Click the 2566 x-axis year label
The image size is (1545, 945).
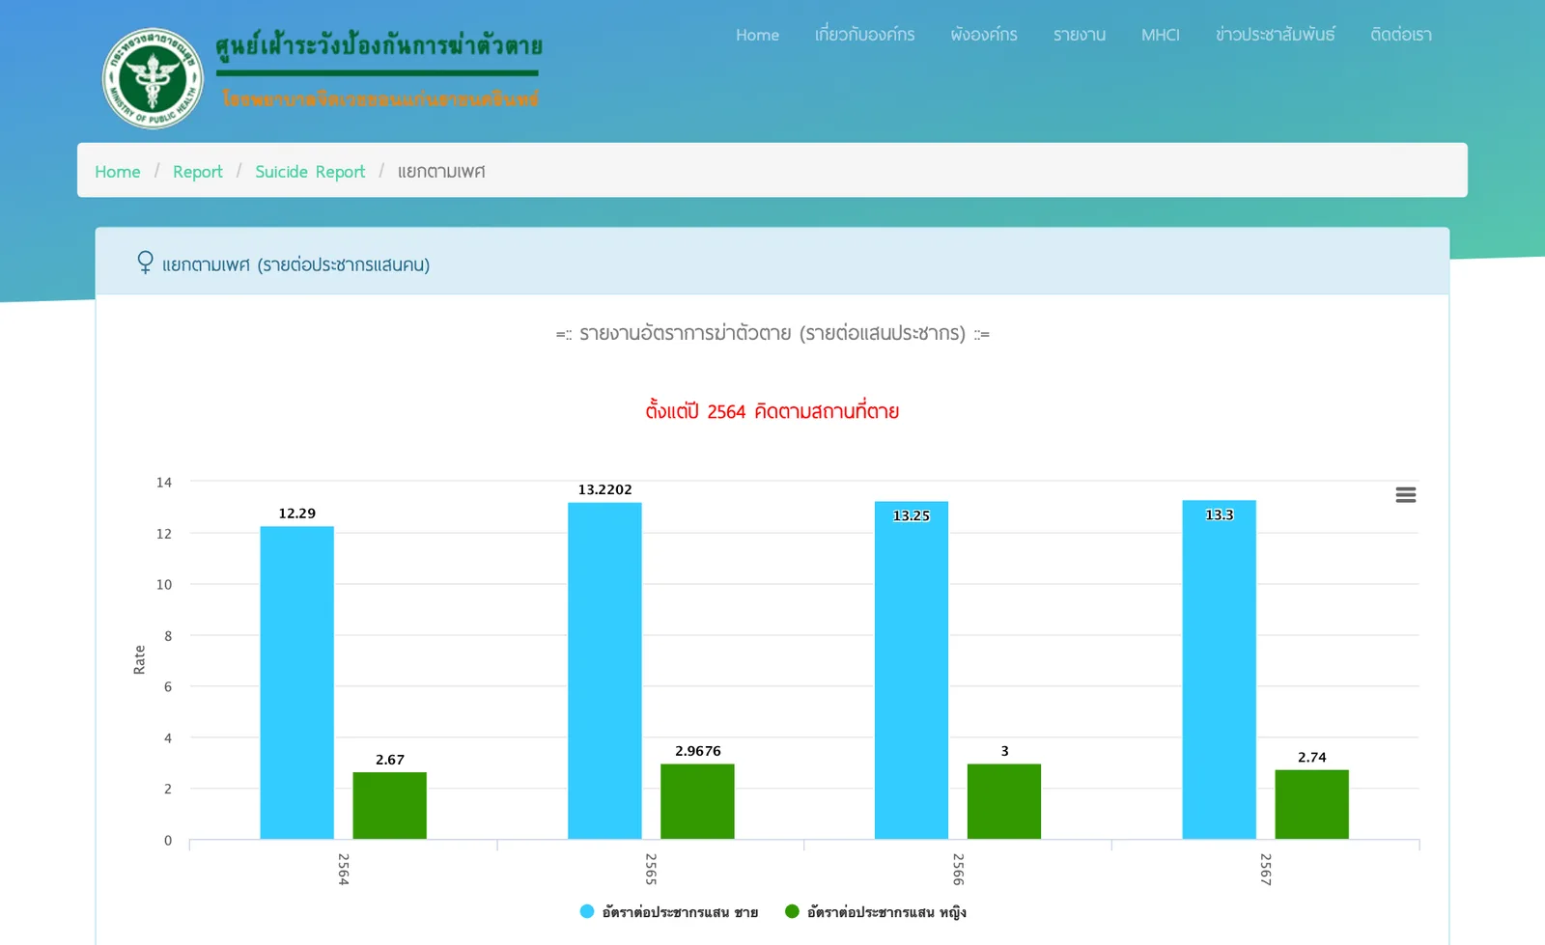(958, 869)
